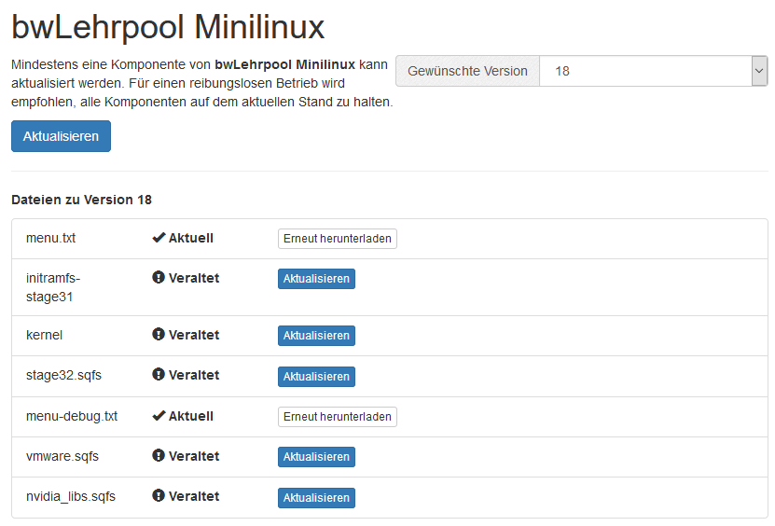The height and width of the screenshot is (526, 775).
Task: Click the checkmark icon beside menu.txt status
Action: (159, 239)
